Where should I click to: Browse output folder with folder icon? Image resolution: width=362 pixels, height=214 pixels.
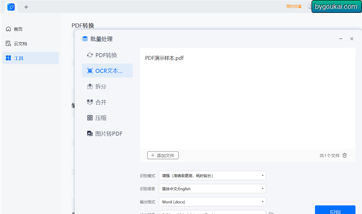click(271, 213)
